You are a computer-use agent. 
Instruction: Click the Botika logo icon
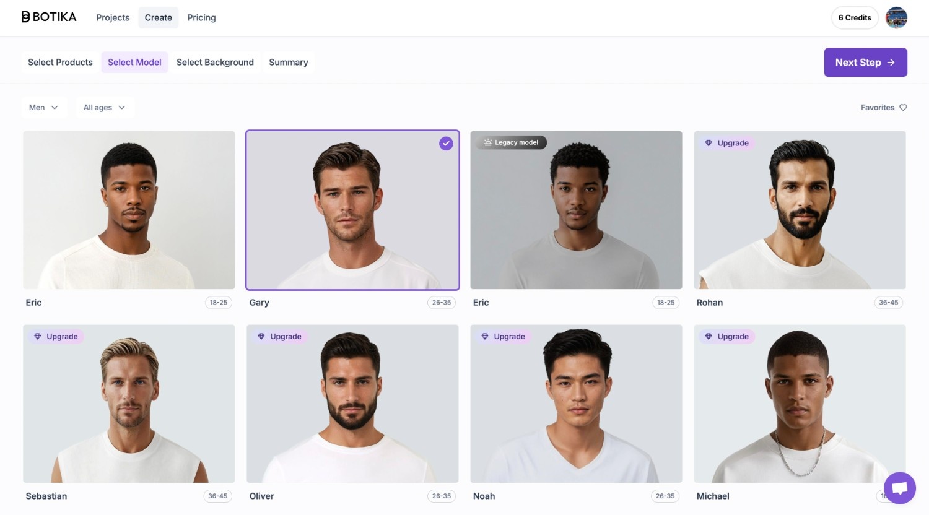point(26,17)
